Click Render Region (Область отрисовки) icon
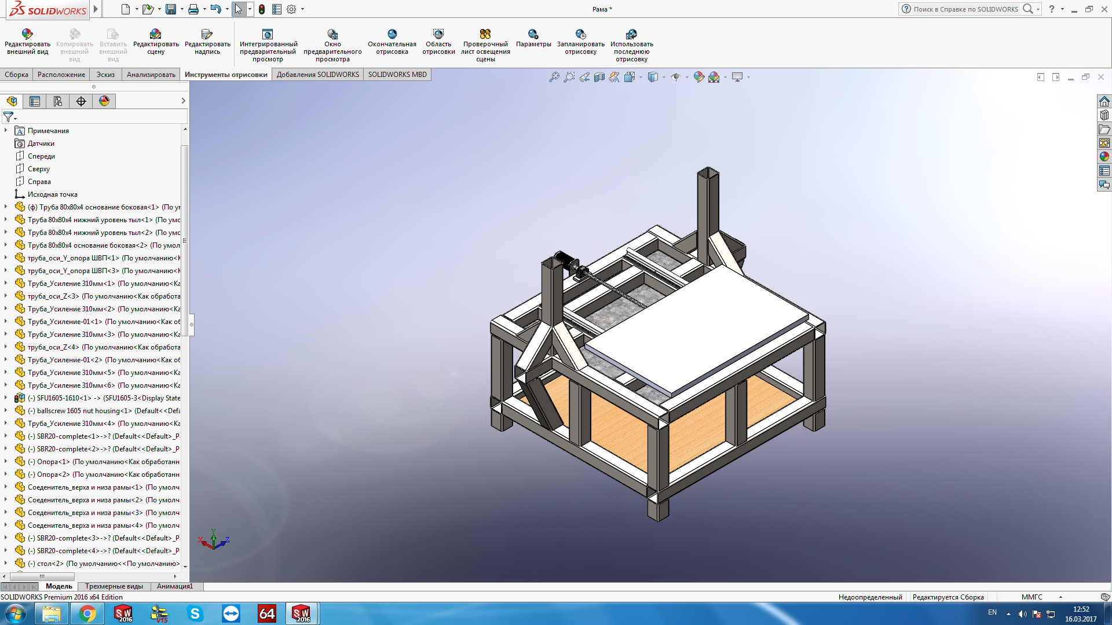The width and height of the screenshot is (1112, 625). coord(438,35)
